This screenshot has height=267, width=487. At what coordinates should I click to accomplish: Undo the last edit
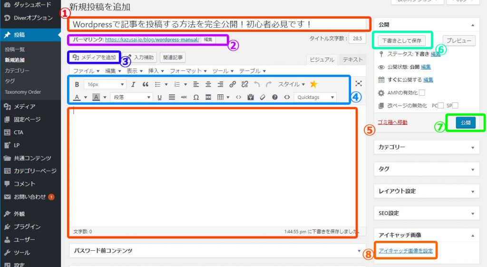[256, 84]
